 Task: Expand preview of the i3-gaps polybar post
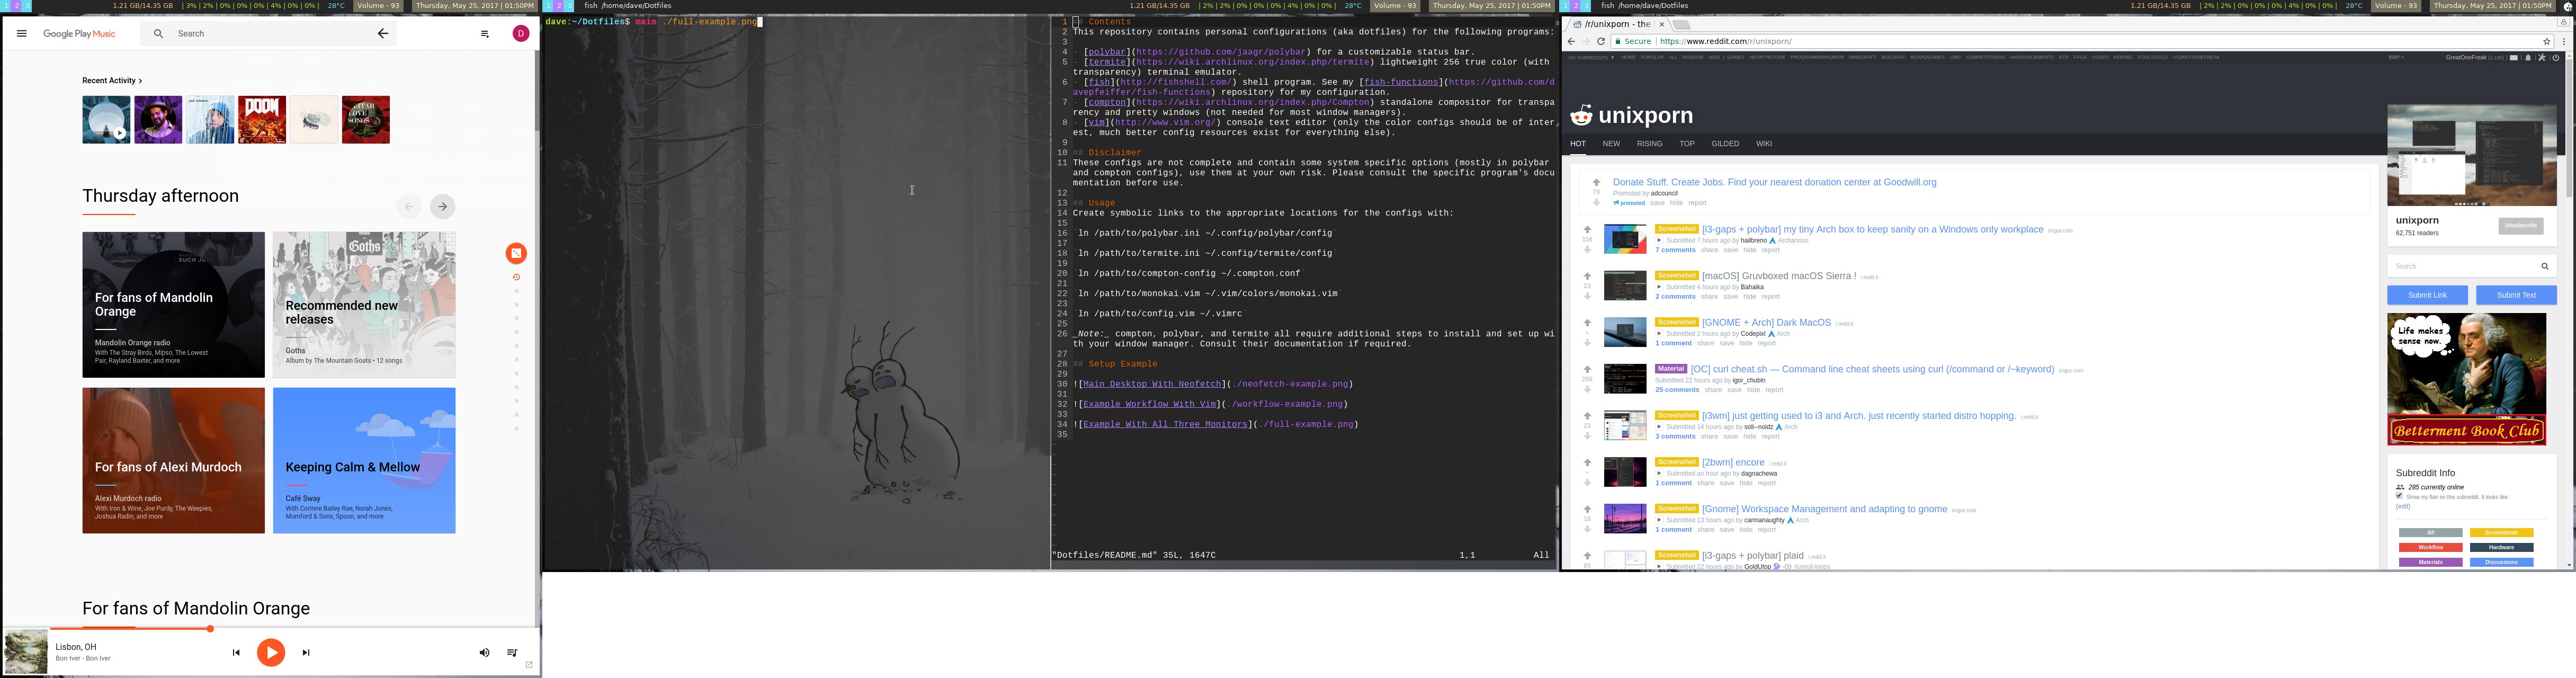(1659, 241)
